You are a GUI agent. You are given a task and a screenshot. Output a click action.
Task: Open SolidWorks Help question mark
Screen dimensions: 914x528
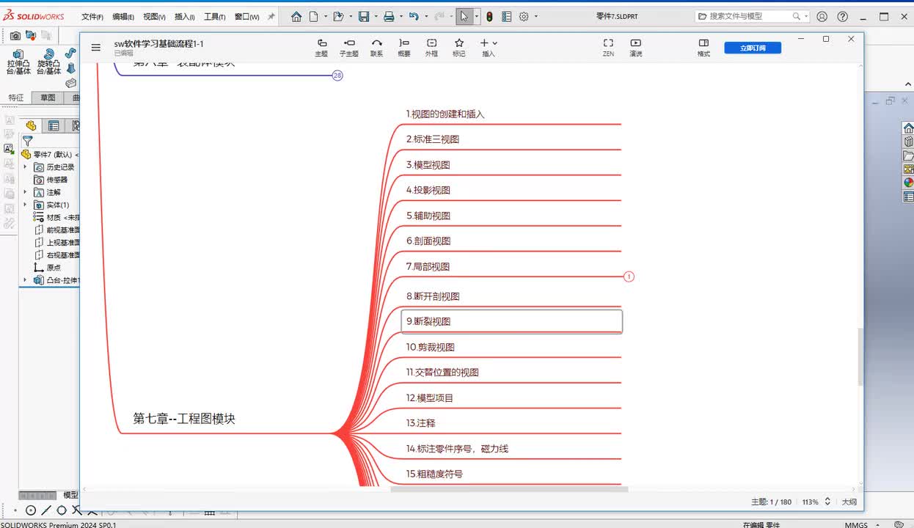[x=844, y=16]
